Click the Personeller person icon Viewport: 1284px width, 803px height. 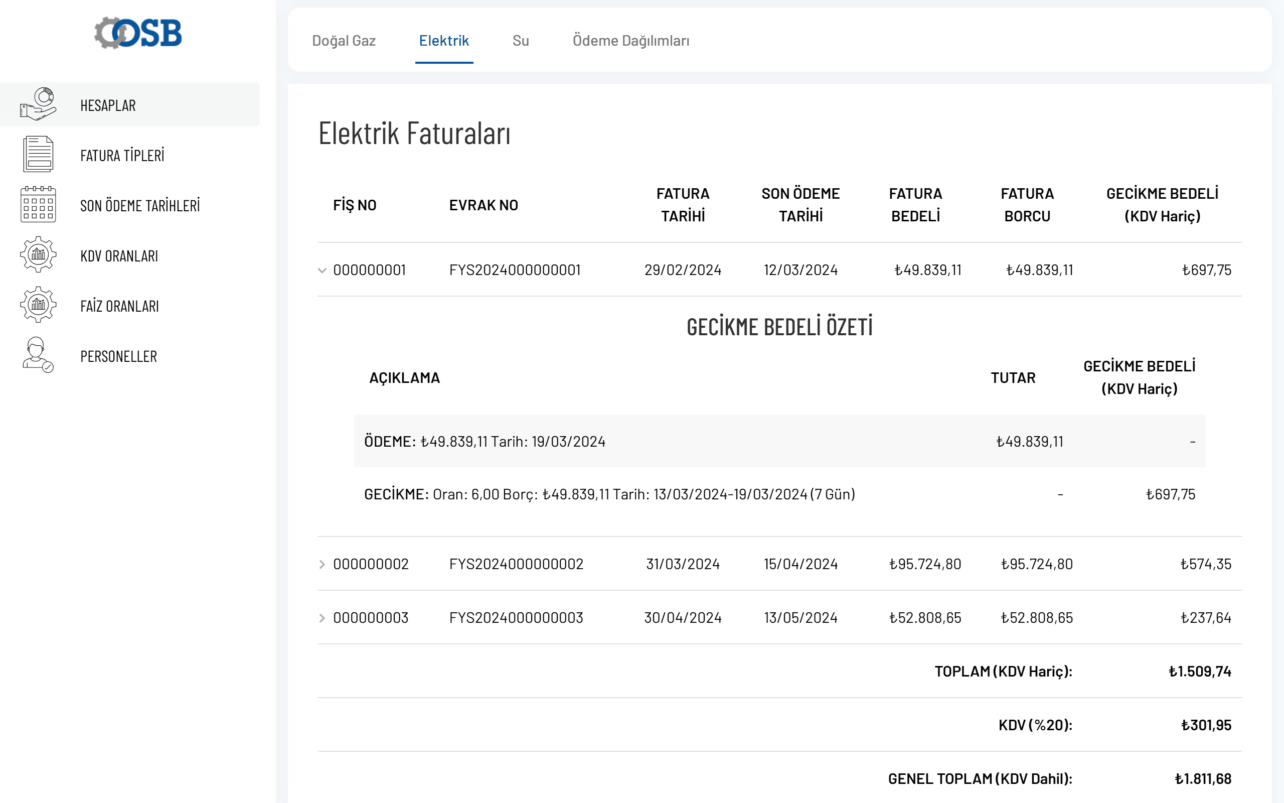click(38, 355)
